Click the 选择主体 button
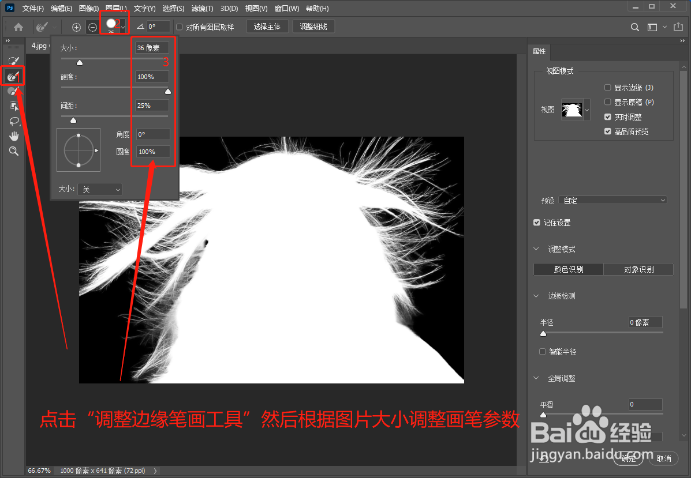The height and width of the screenshot is (478, 691). pyautogui.click(x=267, y=27)
